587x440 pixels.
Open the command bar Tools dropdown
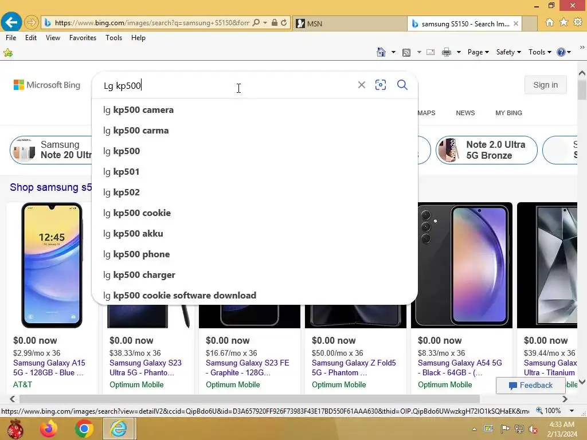(x=540, y=52)
